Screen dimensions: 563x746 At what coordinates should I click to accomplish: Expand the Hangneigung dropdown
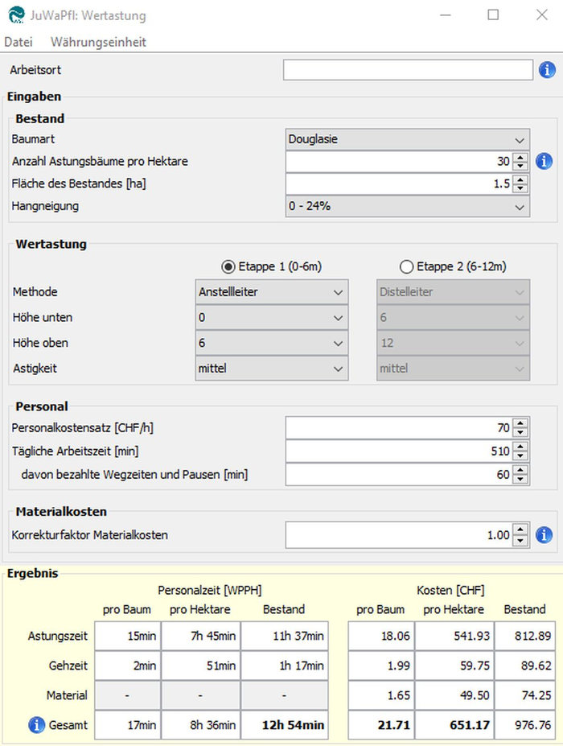(x=408, y=206)
